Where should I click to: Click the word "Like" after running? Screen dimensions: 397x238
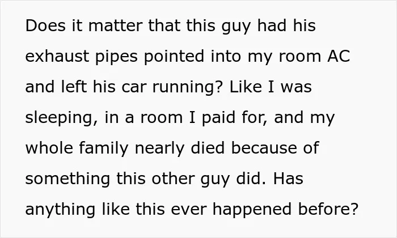point(246,87)
